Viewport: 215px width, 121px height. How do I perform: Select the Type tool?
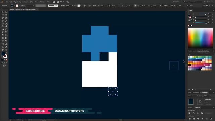pos(3,21)
